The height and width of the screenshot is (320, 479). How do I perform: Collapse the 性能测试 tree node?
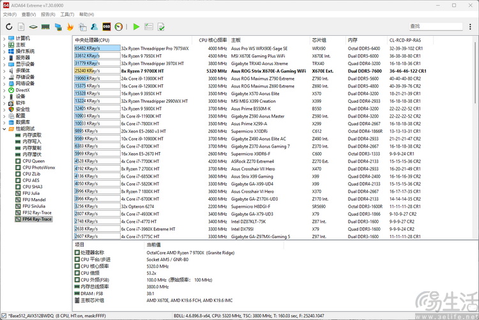(x=4, y=128)
